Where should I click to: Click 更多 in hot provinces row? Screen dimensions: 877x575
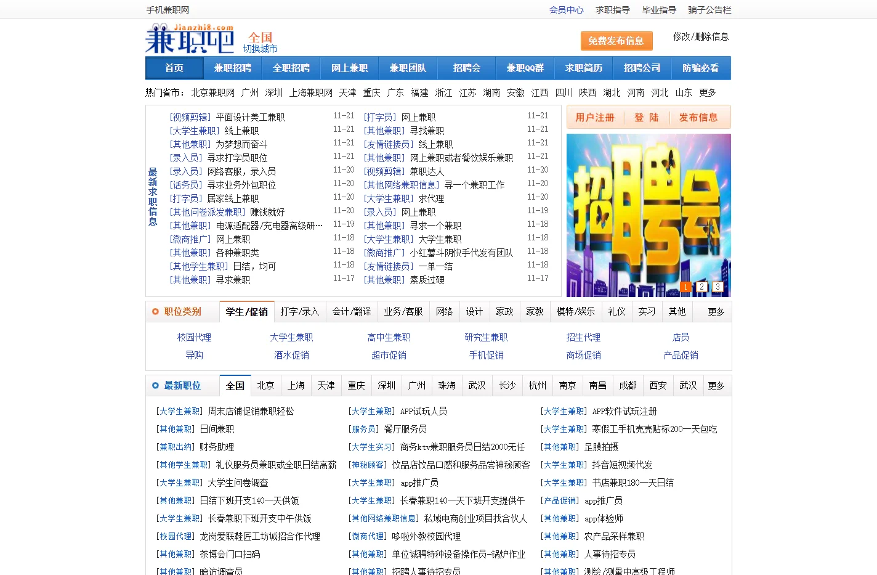coord(708,92)
